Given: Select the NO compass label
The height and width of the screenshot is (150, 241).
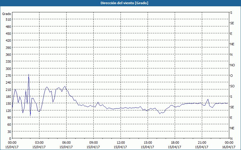Looking at the screenshot, I should pyautogui.click(x=232, y=65).
